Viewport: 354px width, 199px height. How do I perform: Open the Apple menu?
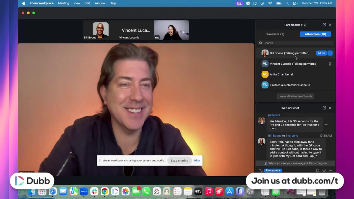(x=24, y=3)
